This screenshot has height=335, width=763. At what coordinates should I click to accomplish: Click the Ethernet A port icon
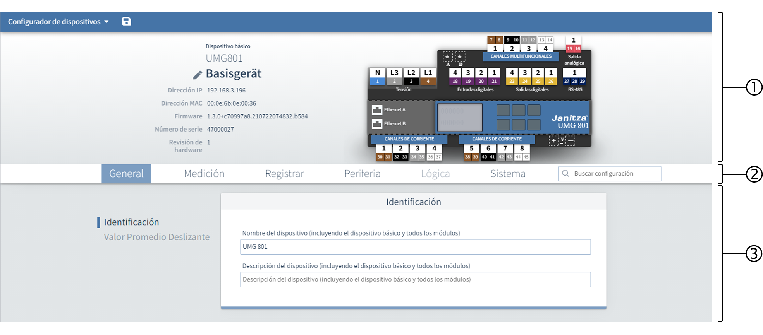coord(377,110)
